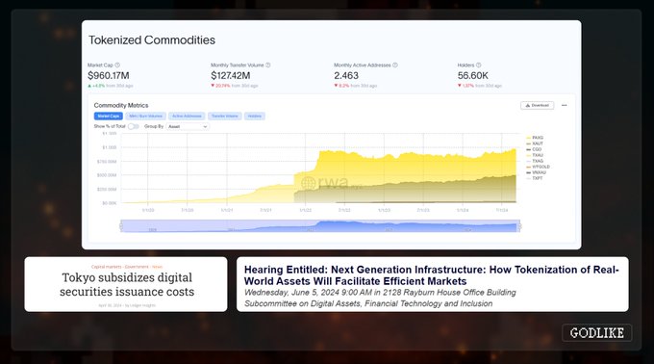Click the Subcommittee on Digital Assets line
This screenshot has height=364, width=654.
[x=368, y=303]
